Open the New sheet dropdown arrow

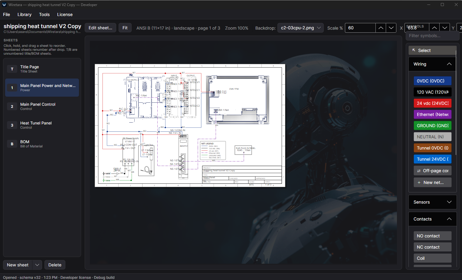pos(37,265)
